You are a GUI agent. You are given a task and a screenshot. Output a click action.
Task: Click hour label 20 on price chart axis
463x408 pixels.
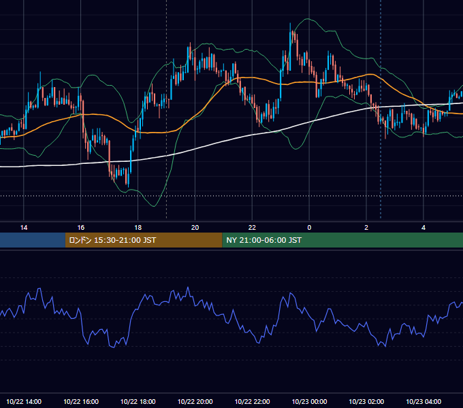[195, 228]
